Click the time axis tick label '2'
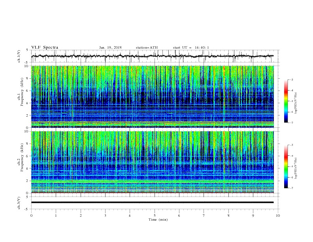 [x=81, y=216]
